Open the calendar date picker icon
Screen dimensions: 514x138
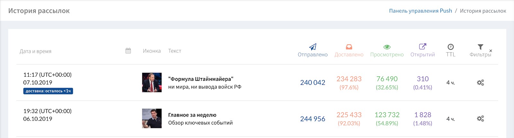tap(128, 51)
